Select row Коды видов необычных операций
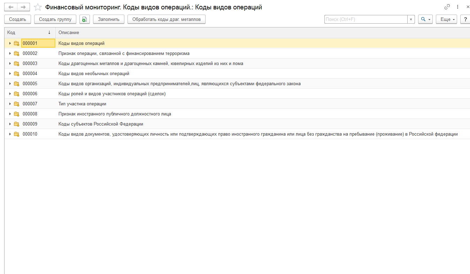Image resolution: width=470 pixels, height=274 pixels. click(x=237, y=74)
